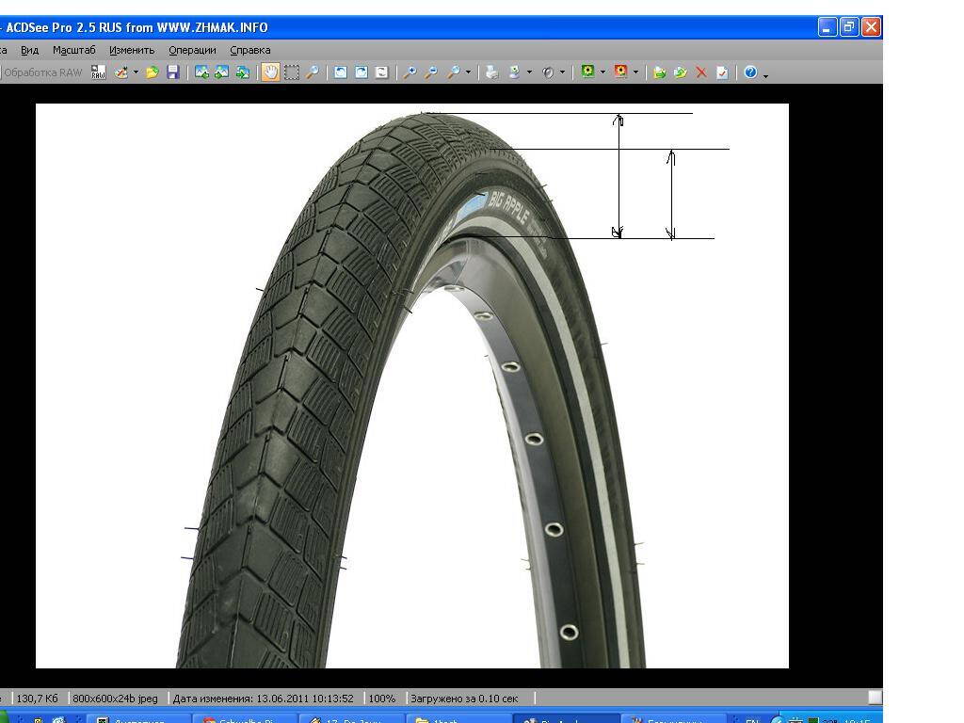This screenshot has width=964, height=723.
Task: Click the Zoom In magnifier
Action: coord(410,72)
